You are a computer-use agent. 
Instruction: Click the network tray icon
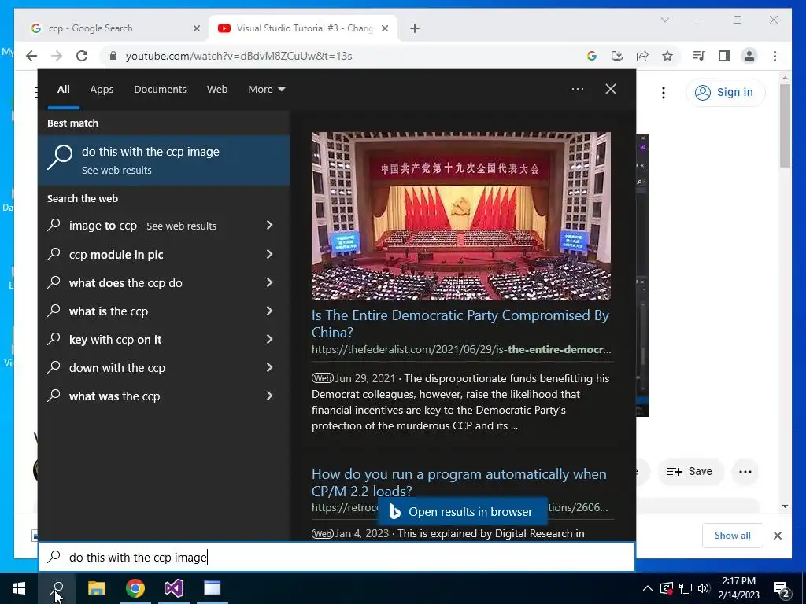tap(686, 588)
